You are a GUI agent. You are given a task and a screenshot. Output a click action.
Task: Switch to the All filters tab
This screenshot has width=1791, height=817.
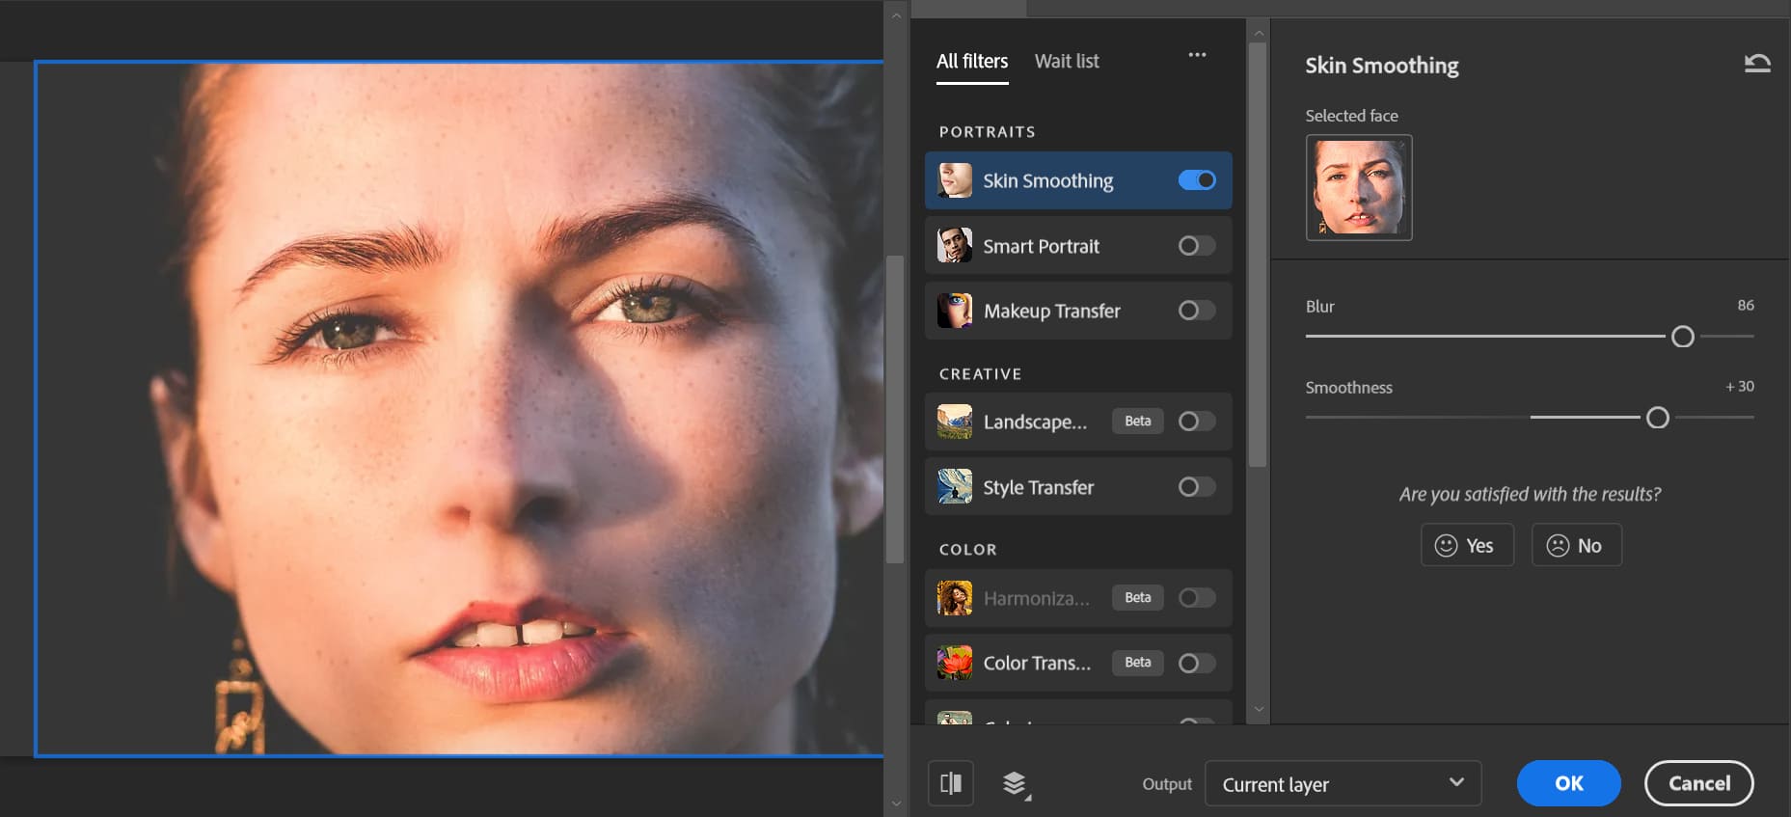click(x=972, y=61)
